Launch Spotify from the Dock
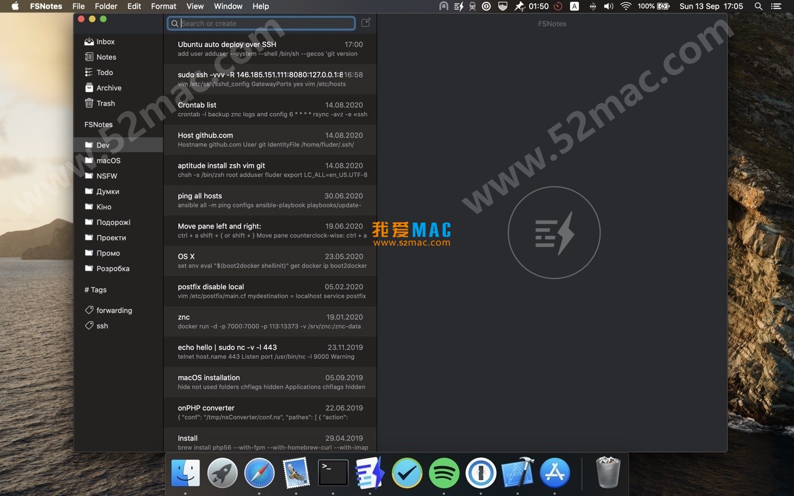Screen dimensions: 794x496 [x=444, y=473]
